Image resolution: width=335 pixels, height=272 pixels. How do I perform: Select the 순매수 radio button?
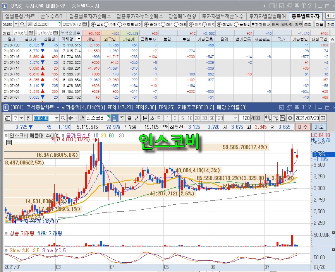(x=146, y=24)
